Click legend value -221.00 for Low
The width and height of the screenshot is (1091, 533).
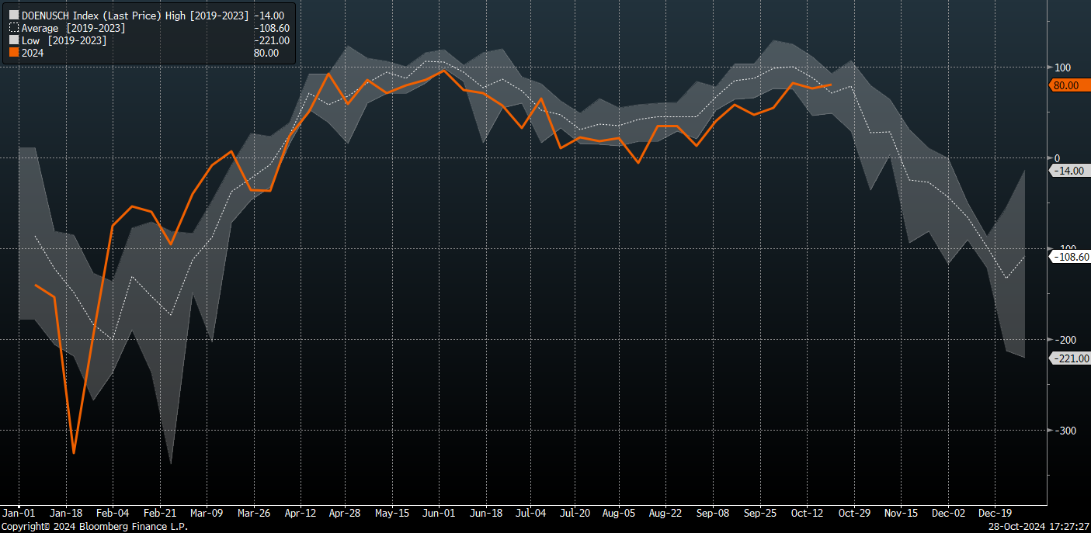(272, 40)
